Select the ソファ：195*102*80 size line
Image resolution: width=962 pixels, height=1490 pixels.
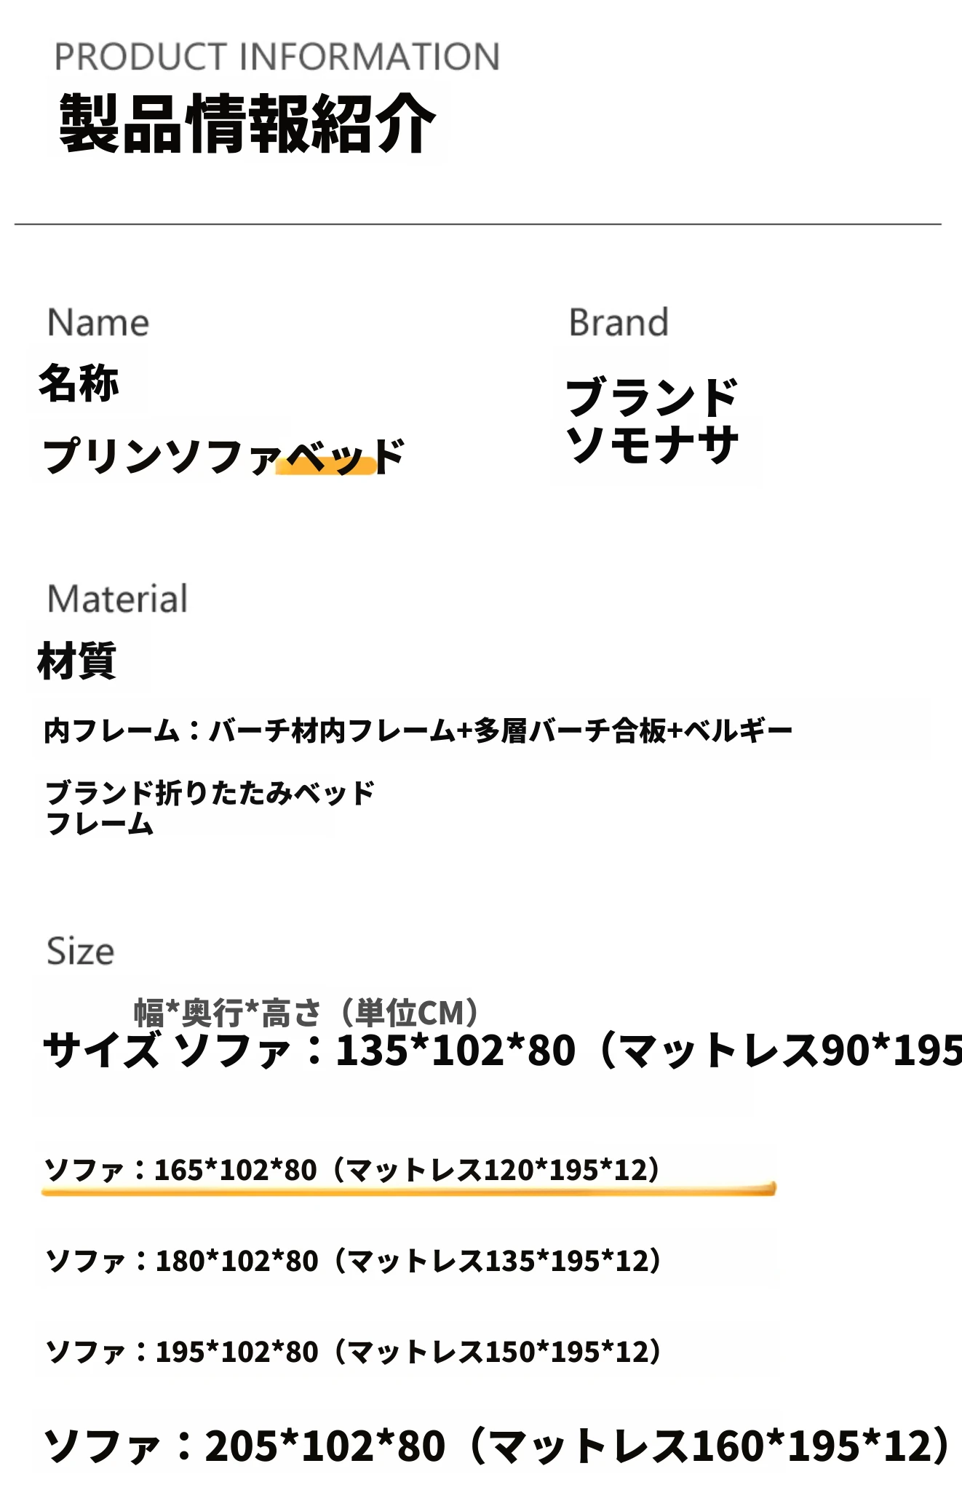354,1352
